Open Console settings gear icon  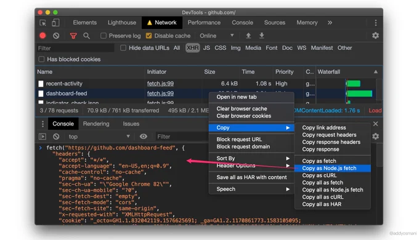[x=375, y=137]
